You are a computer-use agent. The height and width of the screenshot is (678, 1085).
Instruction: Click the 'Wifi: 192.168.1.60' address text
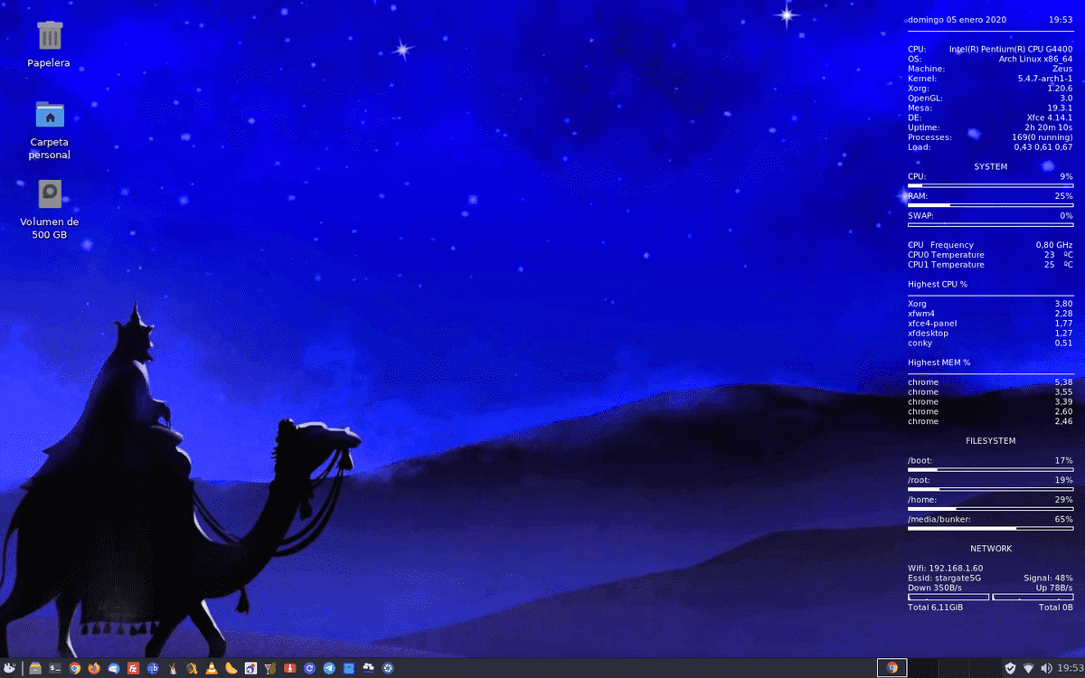pyautogui.click(x=945, y=568)
